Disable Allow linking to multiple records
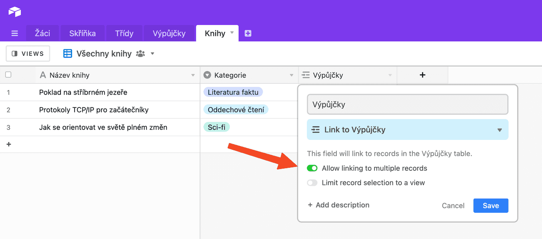 click(x=312, y=168)
